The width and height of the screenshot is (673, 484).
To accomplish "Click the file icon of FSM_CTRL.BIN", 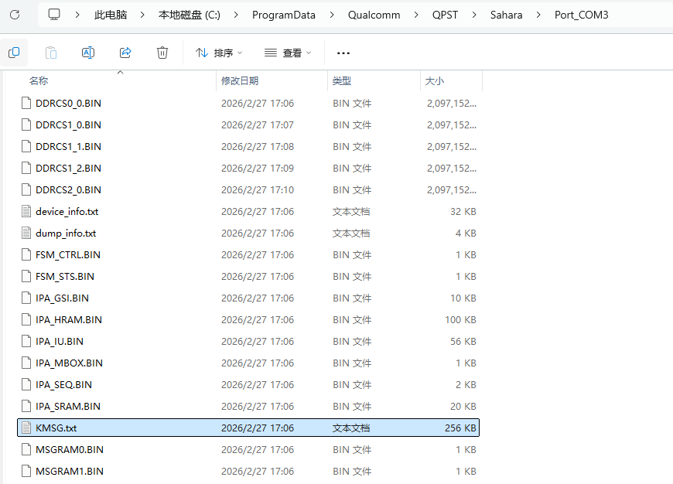I will tap(26, 255).
